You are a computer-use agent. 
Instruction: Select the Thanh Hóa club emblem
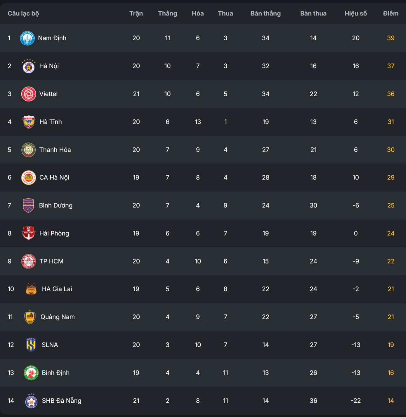click(x=29, y=150)
